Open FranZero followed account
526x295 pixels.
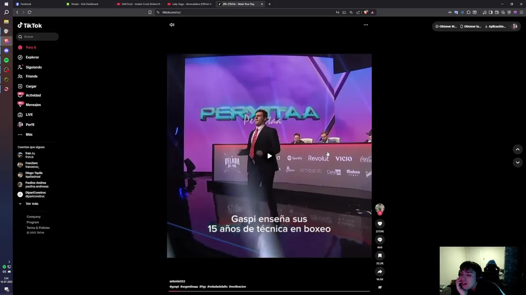coord(28,165)
